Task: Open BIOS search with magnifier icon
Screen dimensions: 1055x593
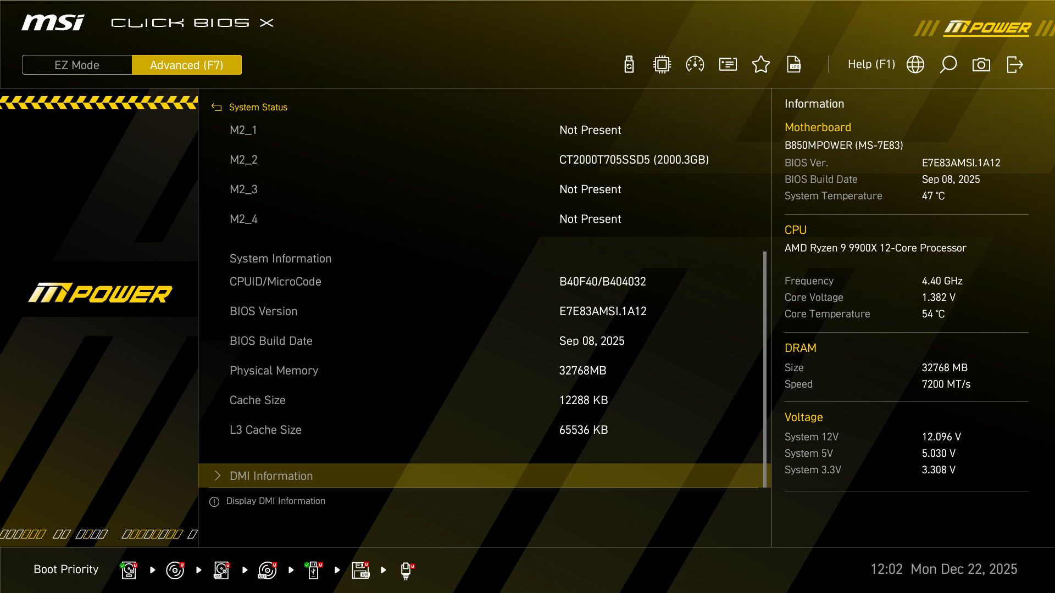Action: point(948,64)
